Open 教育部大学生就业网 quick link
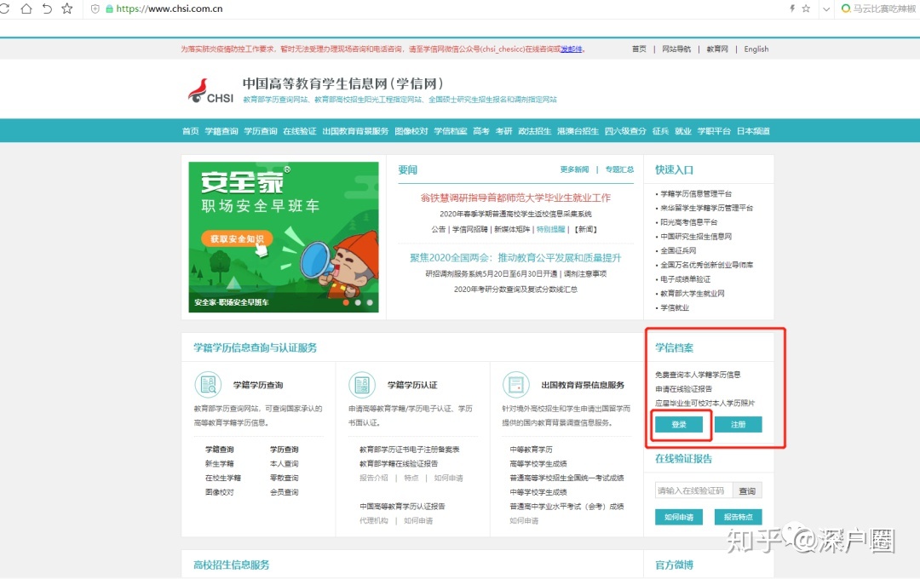 [693, 293]
